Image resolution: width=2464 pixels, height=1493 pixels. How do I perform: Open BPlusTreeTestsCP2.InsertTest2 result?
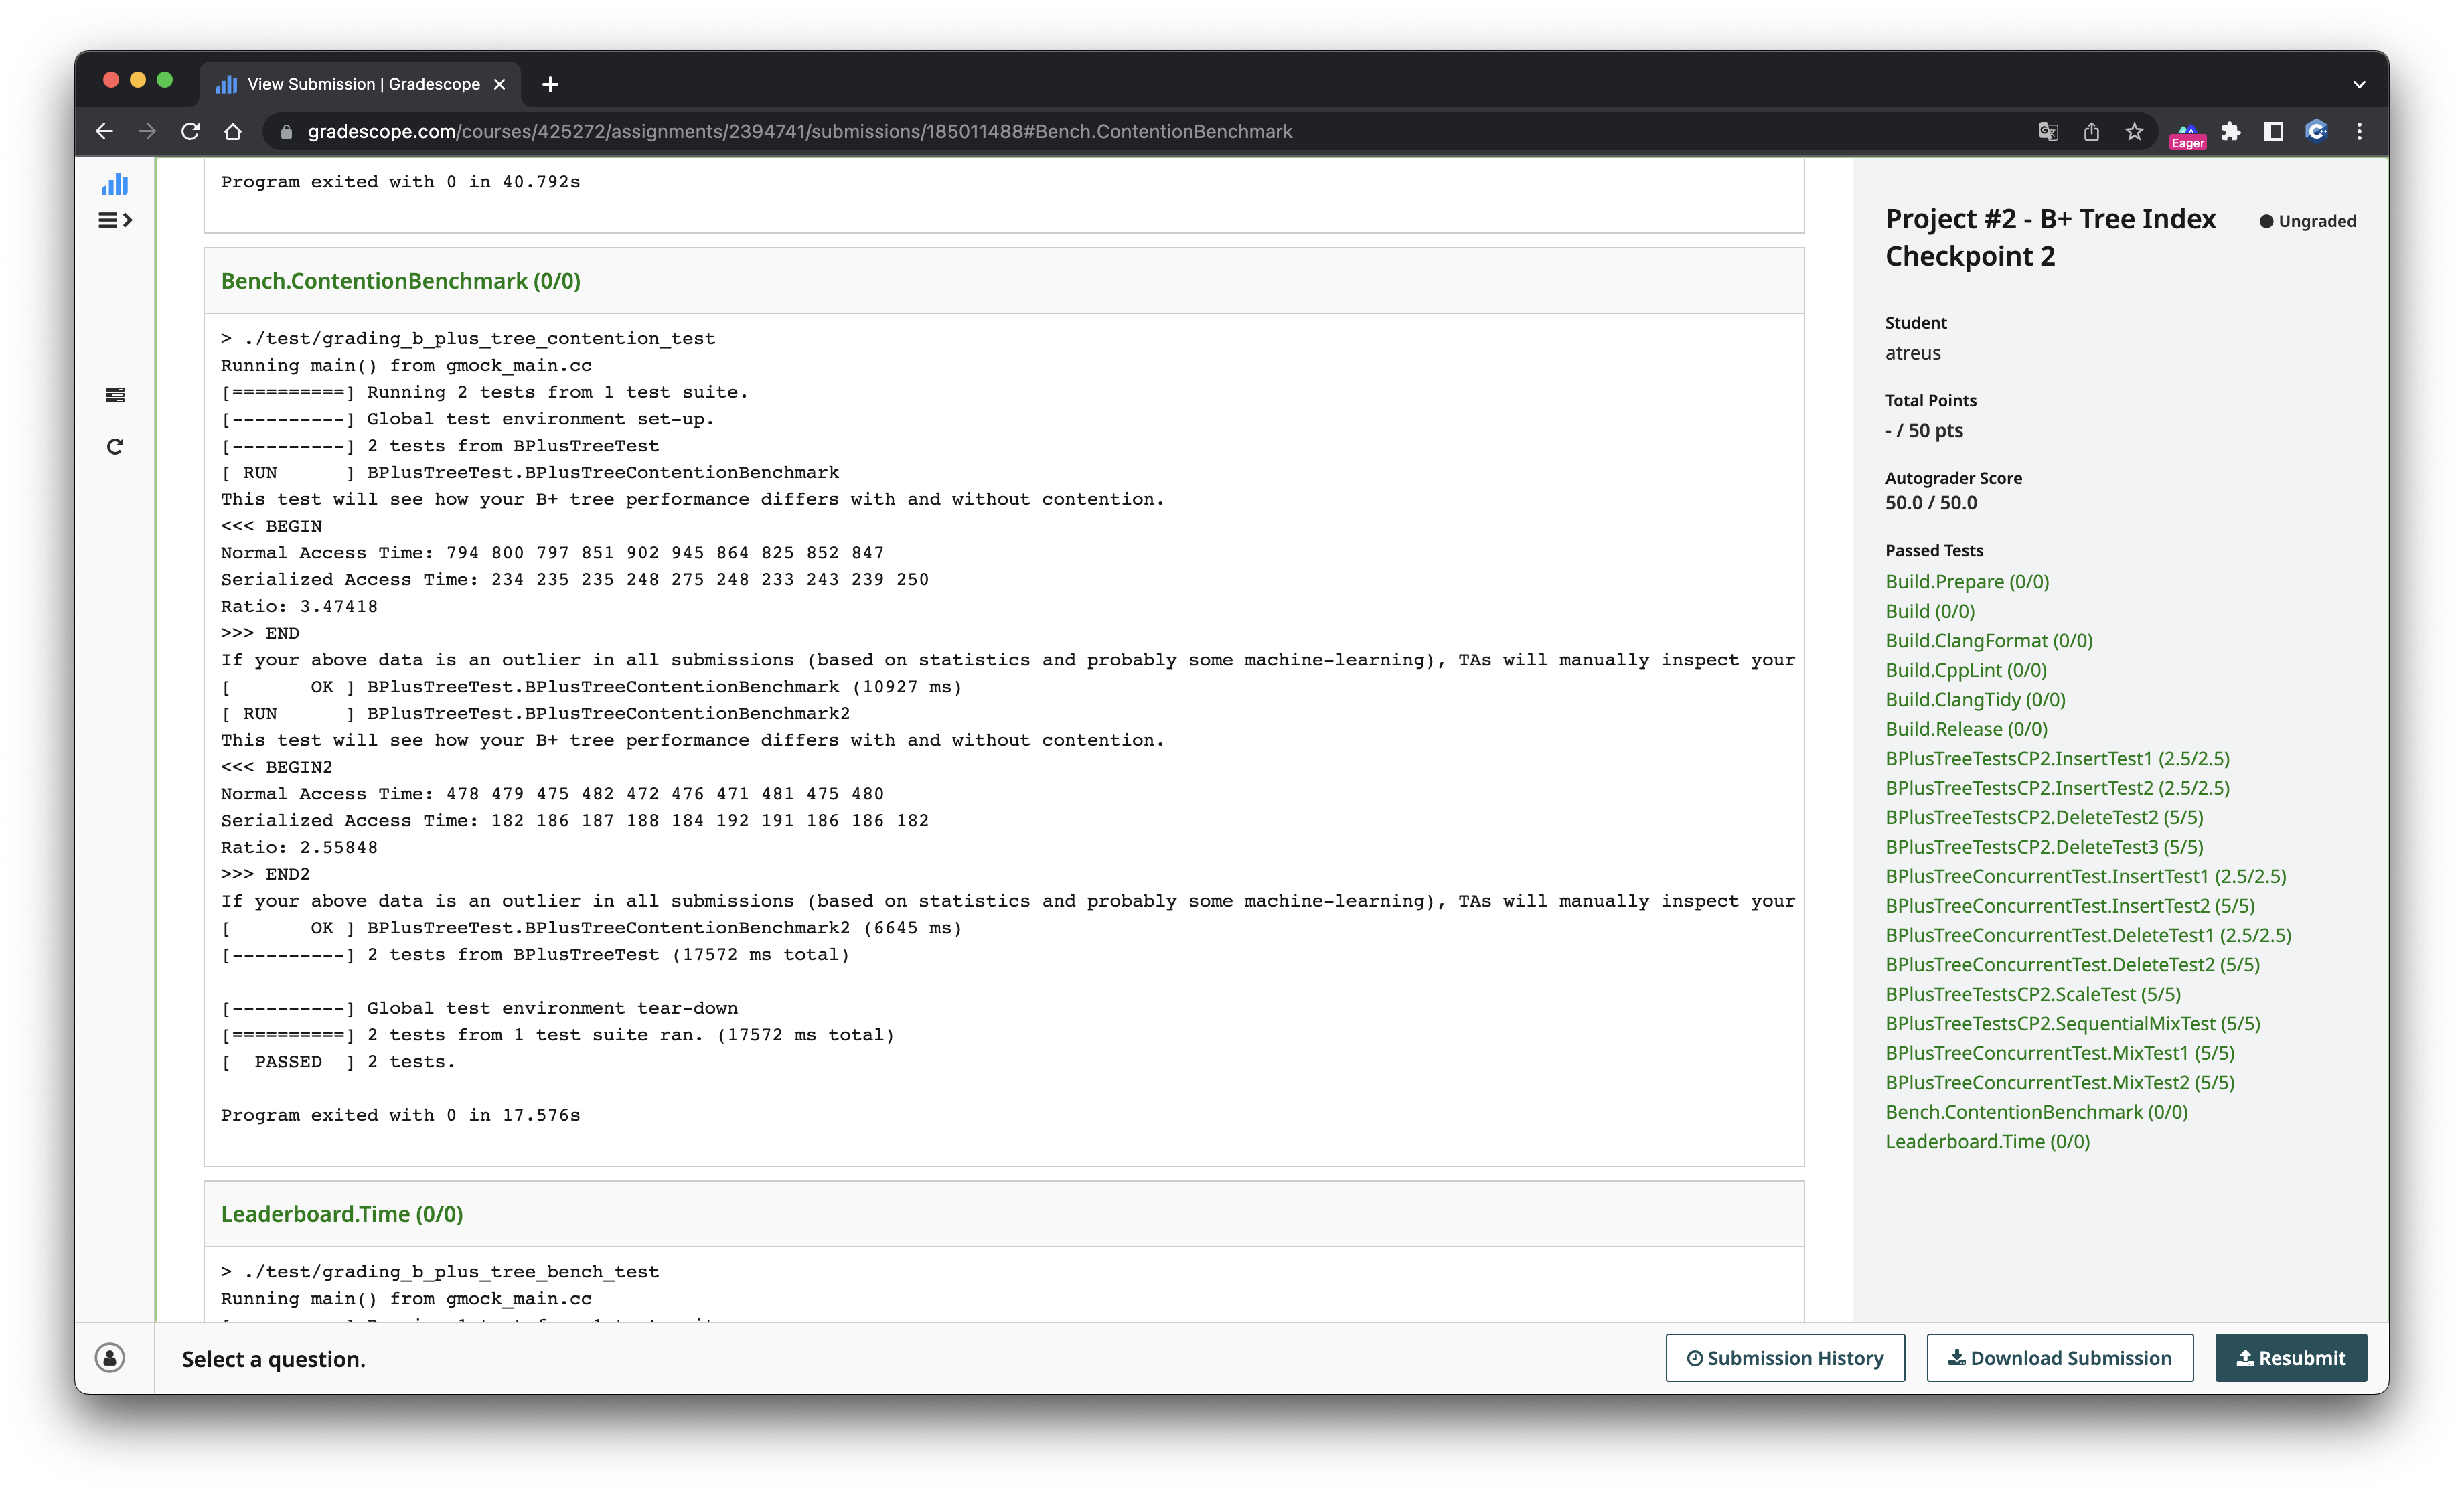click(2057, 787)
